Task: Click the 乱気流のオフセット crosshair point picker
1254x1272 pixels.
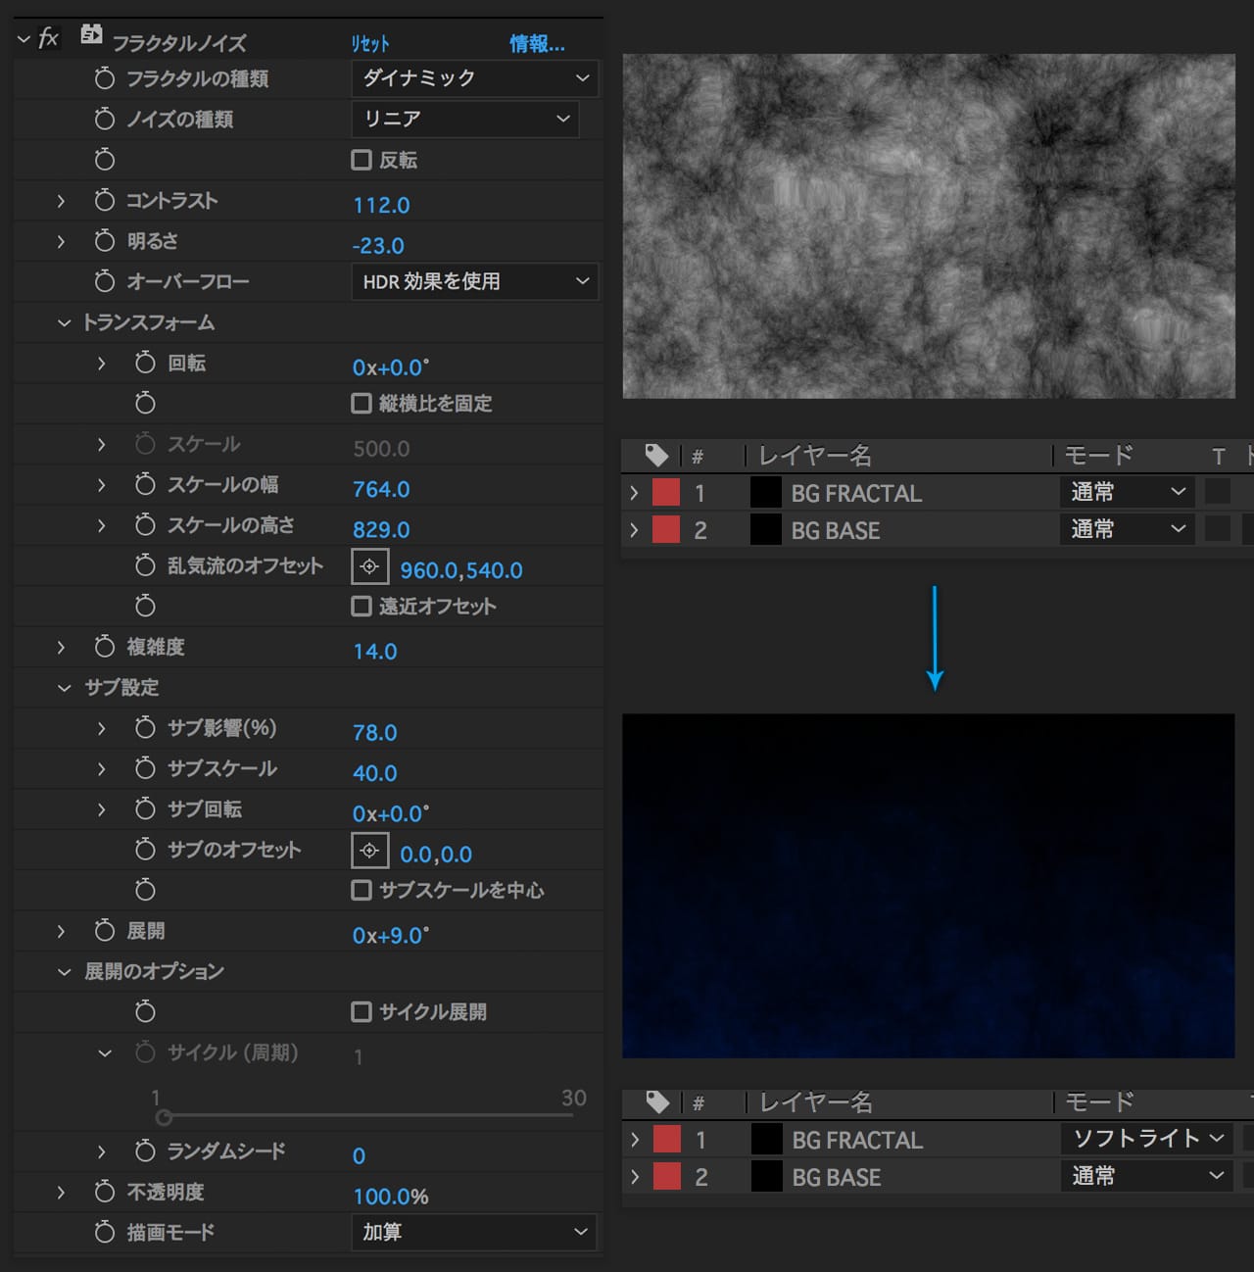Action: [369, 566]
